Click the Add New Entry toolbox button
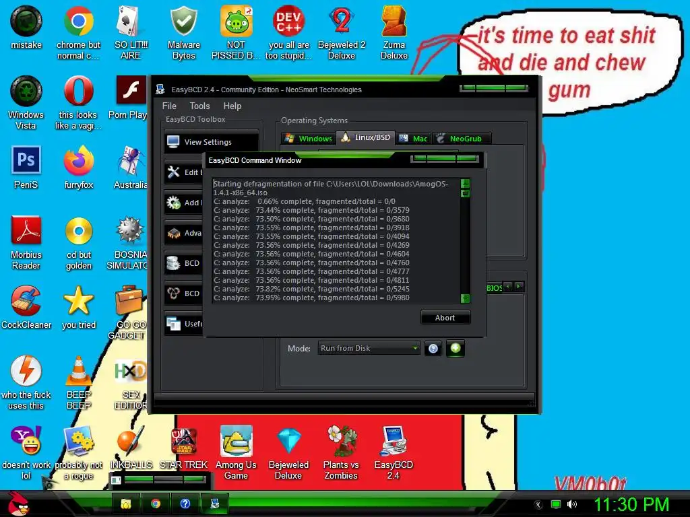The height and width of the screenshot is (517, 690). pos(183,202)
